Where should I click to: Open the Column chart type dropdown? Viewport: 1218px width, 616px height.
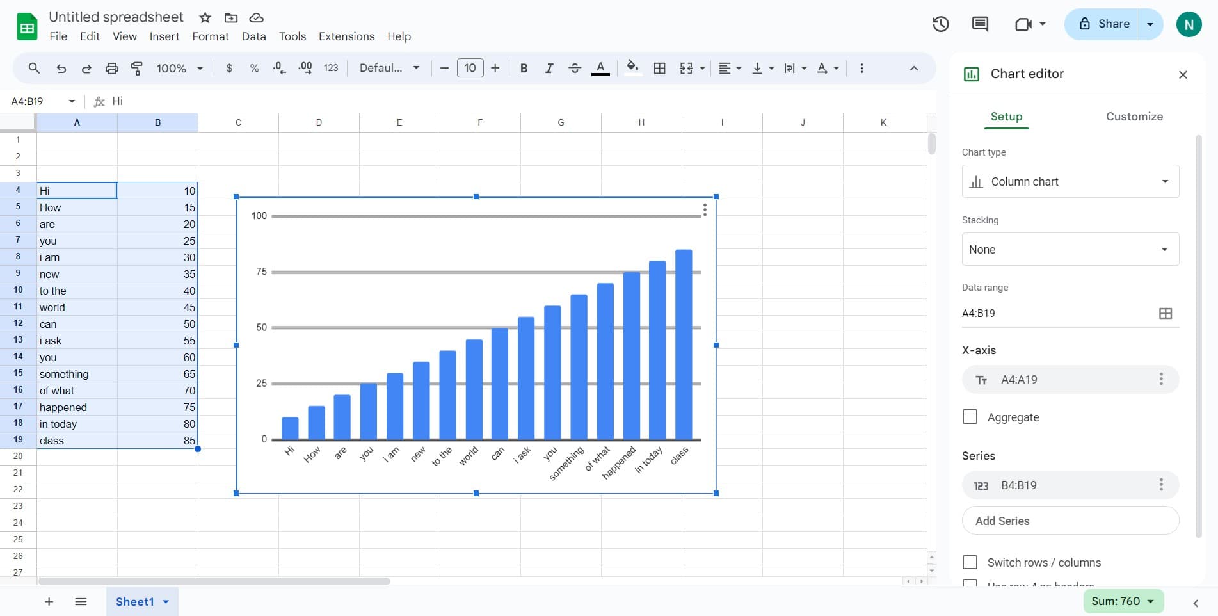pos(1070,181)
